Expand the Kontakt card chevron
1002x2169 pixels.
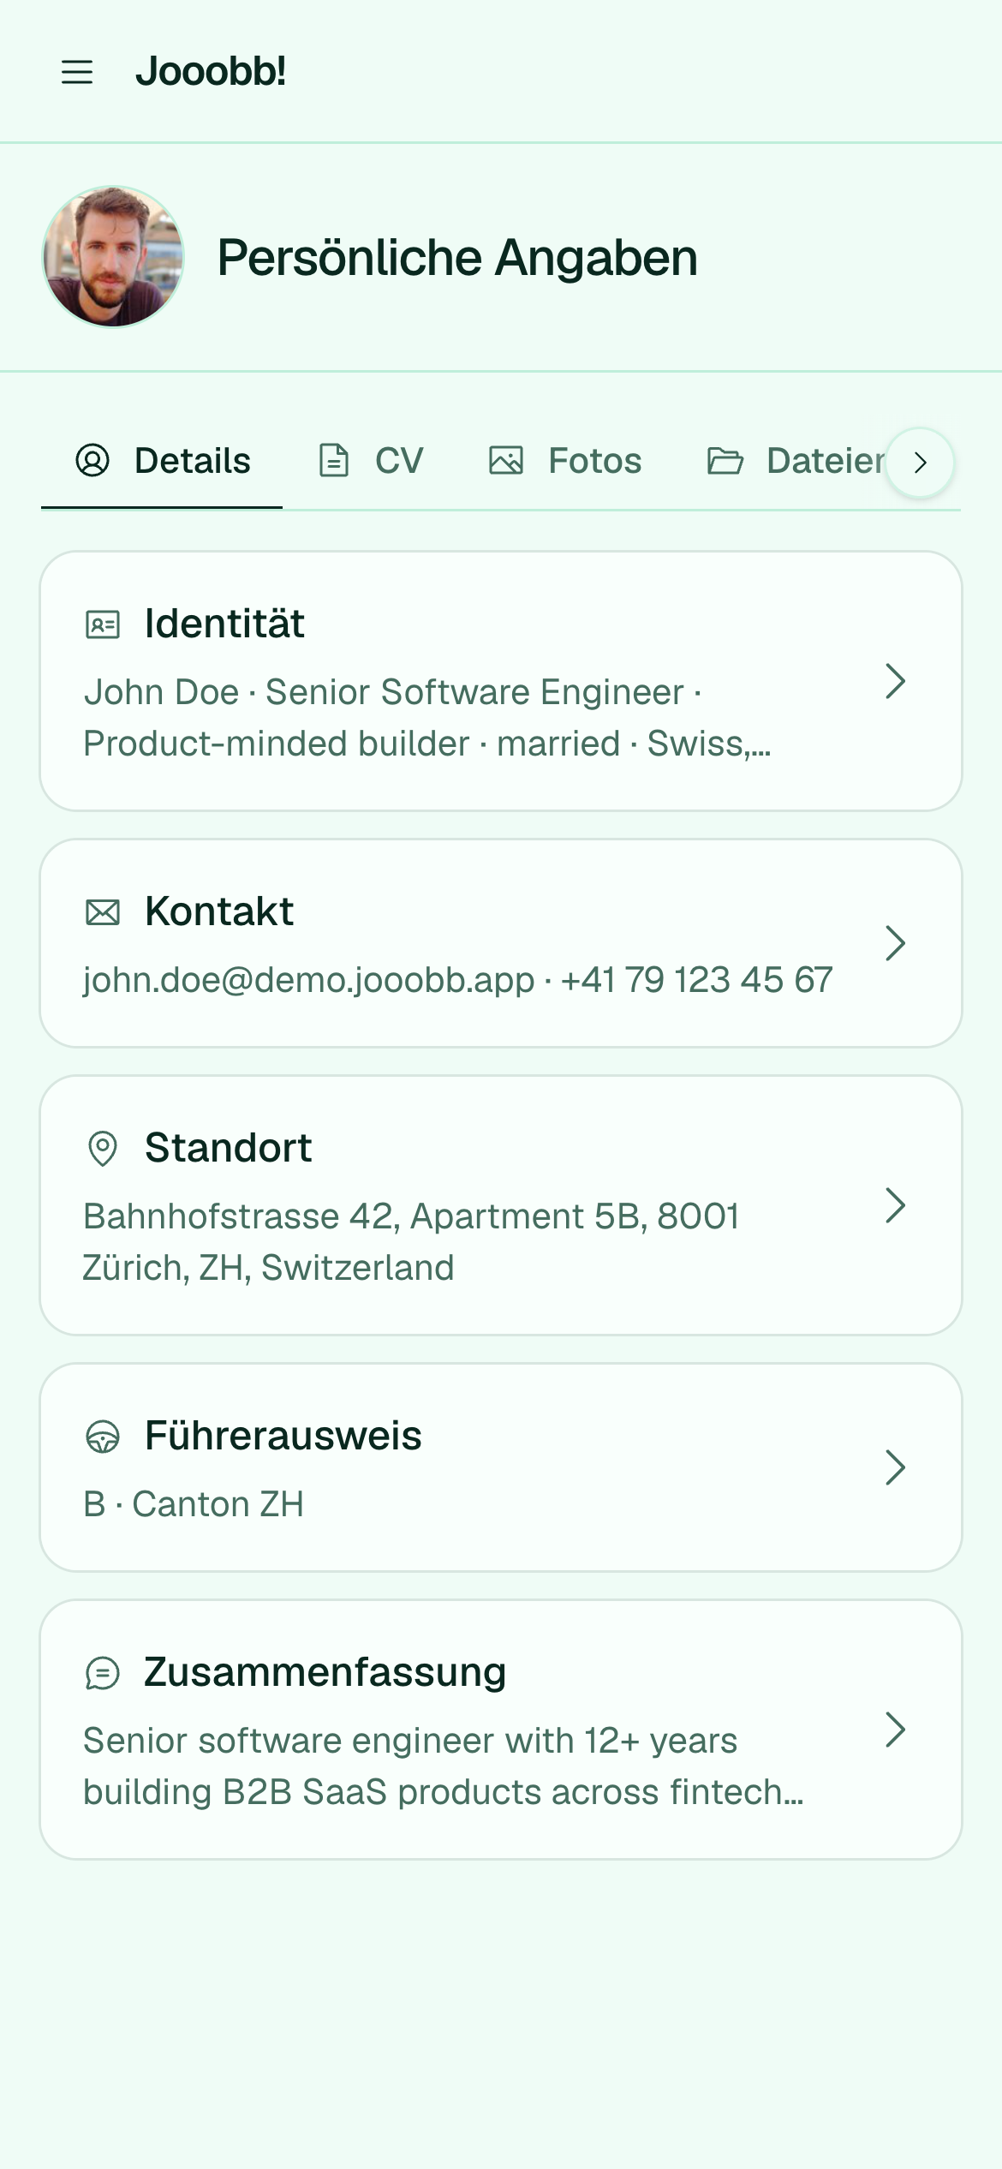(895, 944)
